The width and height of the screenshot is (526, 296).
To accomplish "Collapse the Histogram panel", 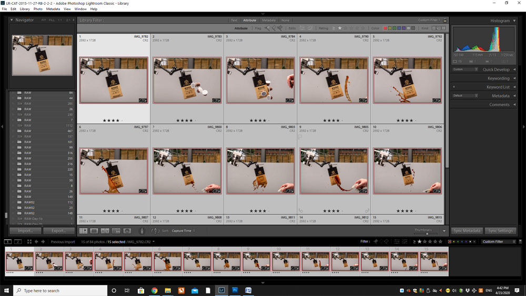I will pyautogui.click(x=514, y=21).
